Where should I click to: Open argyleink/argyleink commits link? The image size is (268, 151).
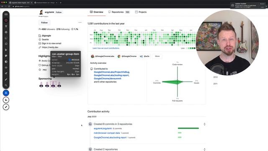[x=103, y=129]
